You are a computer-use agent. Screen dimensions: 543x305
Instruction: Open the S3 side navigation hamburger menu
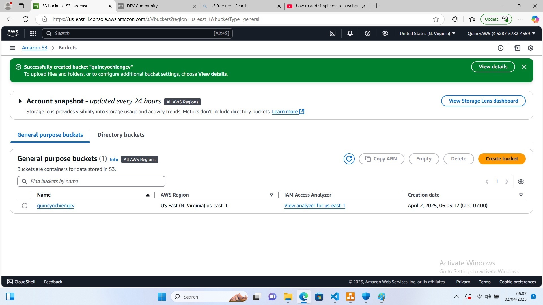point(12,48)
